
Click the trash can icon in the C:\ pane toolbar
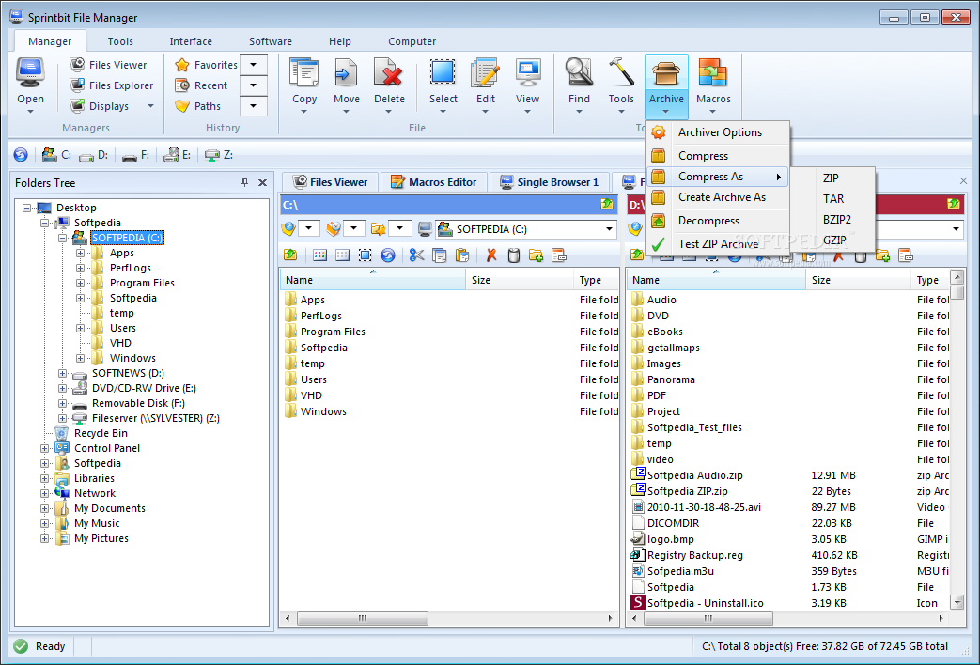[514, 255]
